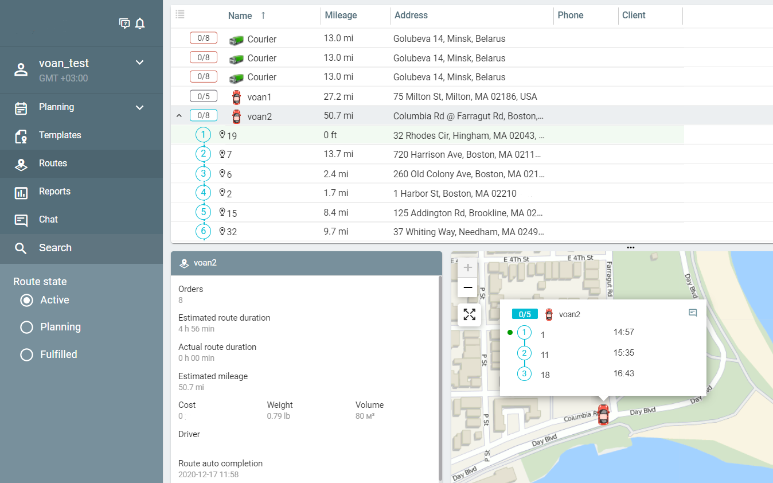The height and width of the screenshot is (483, 773).
Task: Open the Templates menu item
Action: (60, 135)
